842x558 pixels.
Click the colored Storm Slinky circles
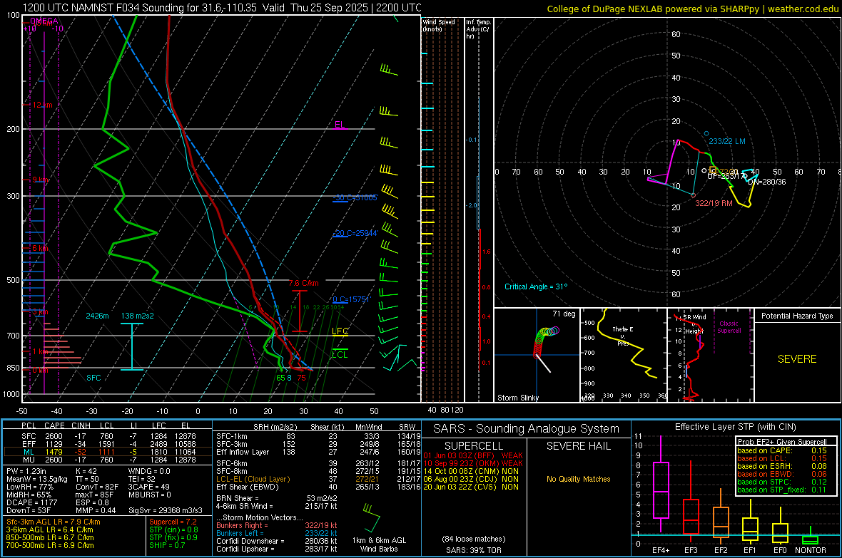click(546, 342)
